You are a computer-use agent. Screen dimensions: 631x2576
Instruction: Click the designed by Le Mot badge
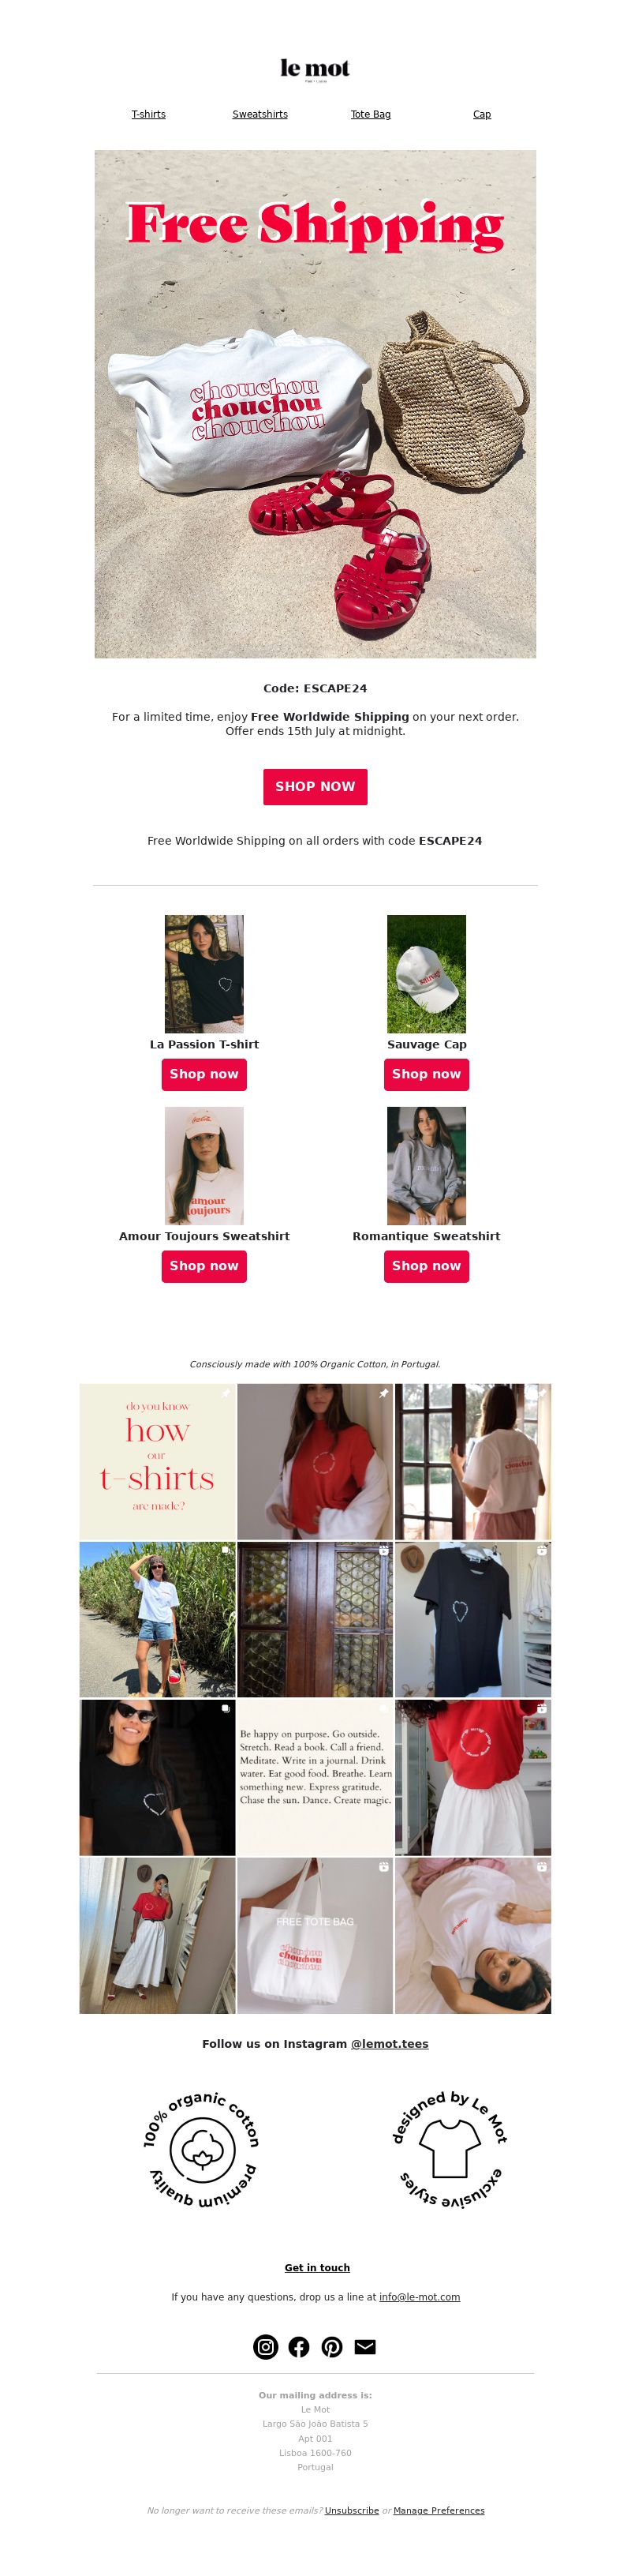[450, 2150]
